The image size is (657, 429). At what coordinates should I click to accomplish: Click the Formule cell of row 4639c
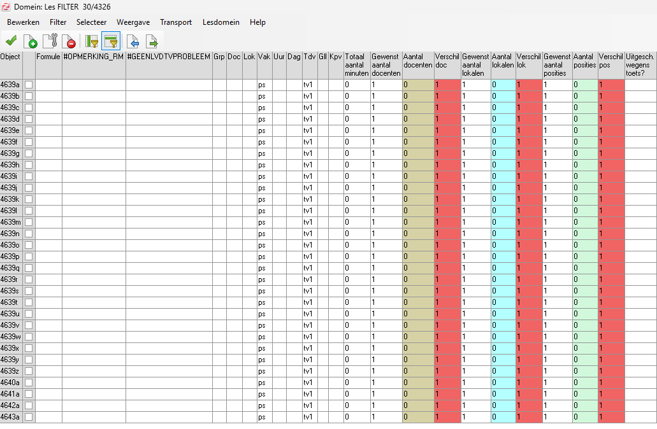pos(48,108)
